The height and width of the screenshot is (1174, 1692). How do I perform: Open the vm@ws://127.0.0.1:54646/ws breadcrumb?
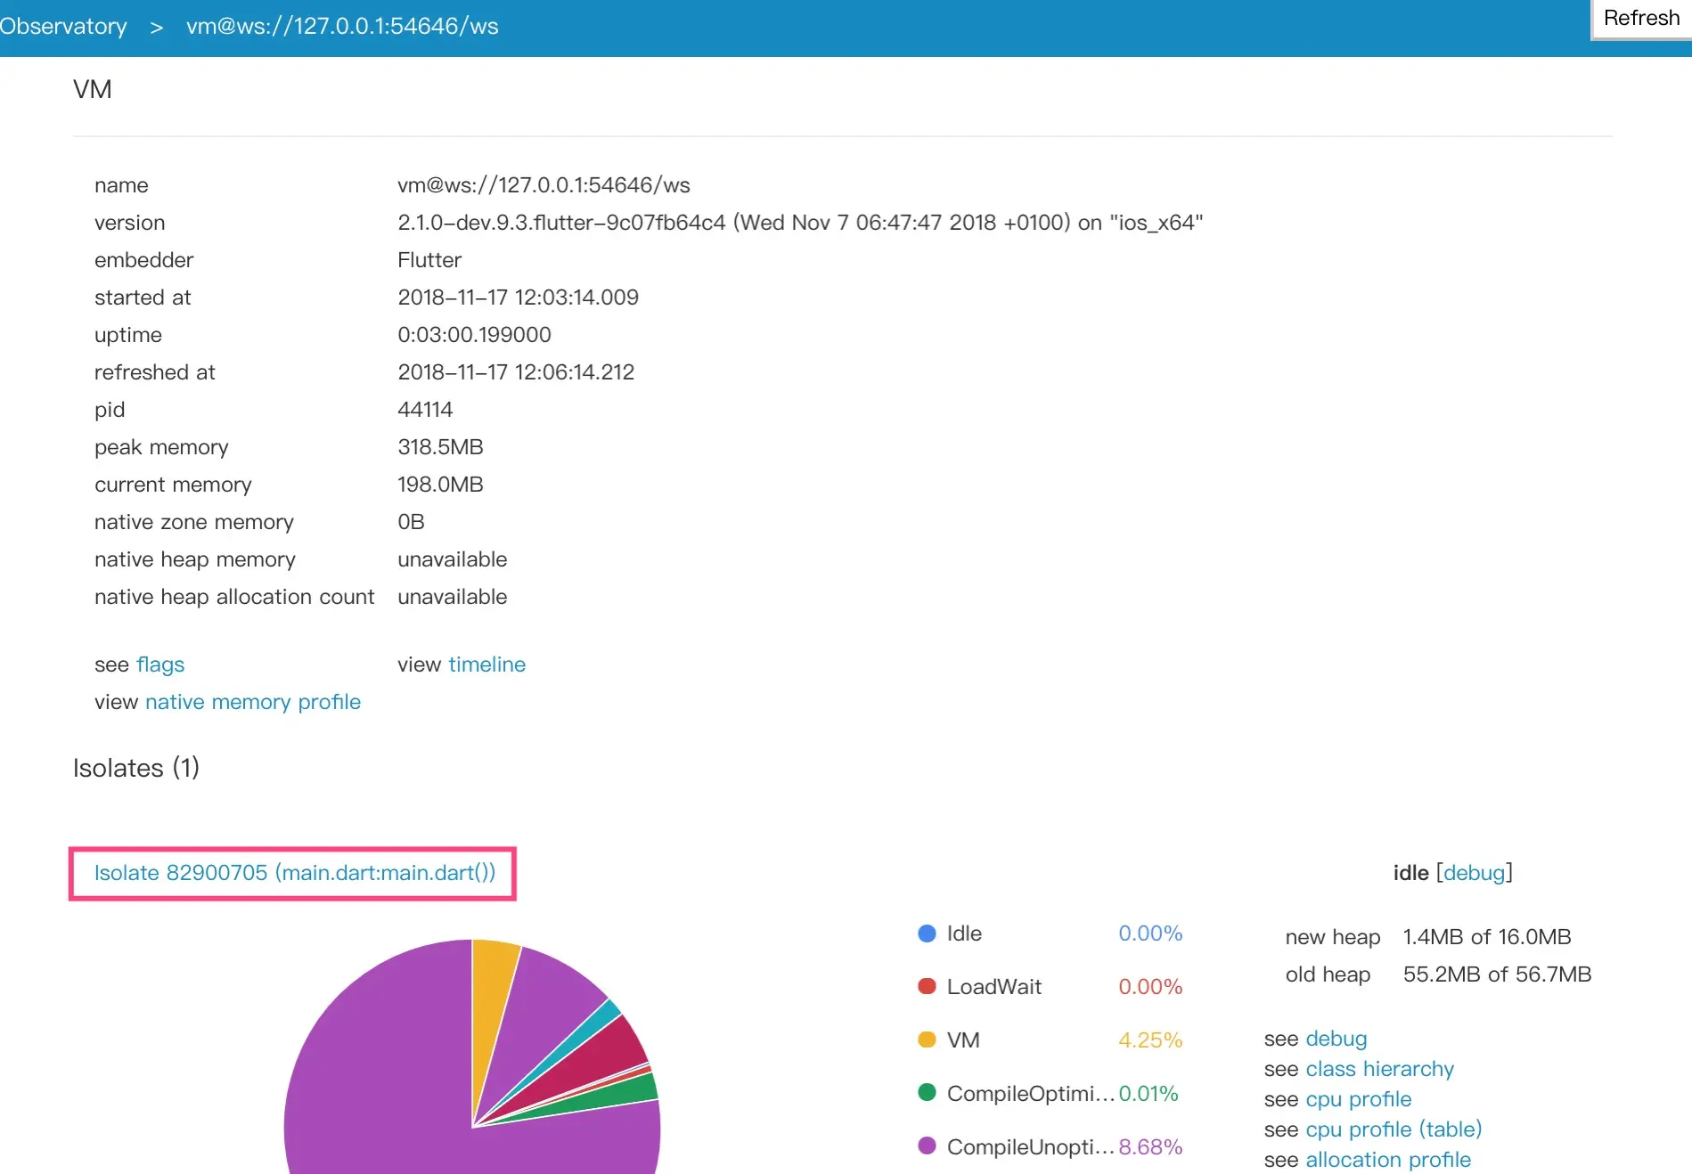coord(342,26)
